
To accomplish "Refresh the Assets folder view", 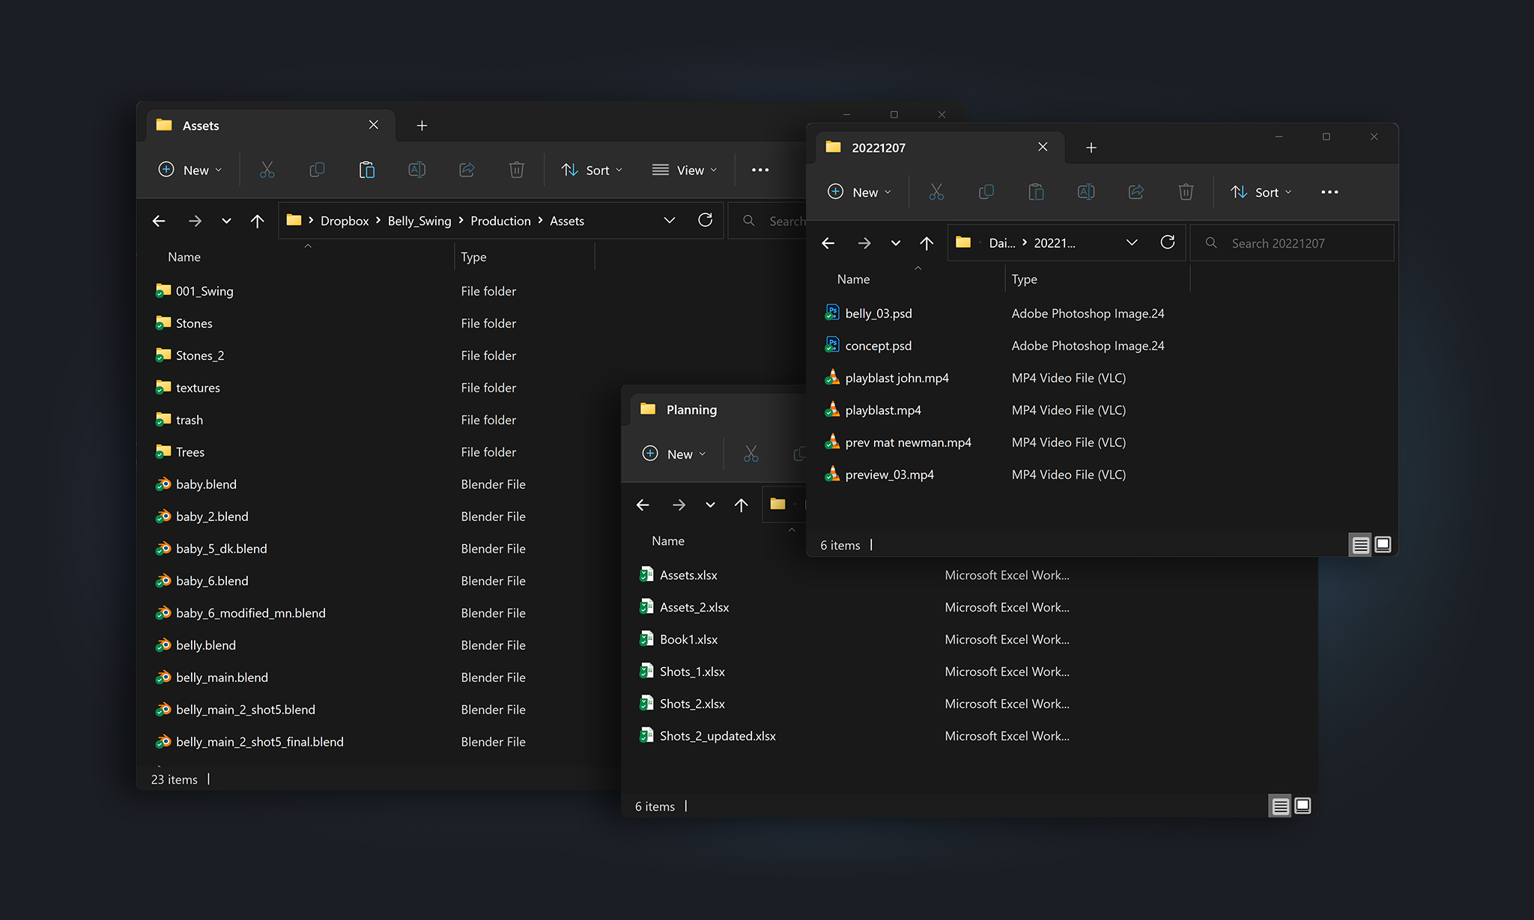I will click(705, 220).
